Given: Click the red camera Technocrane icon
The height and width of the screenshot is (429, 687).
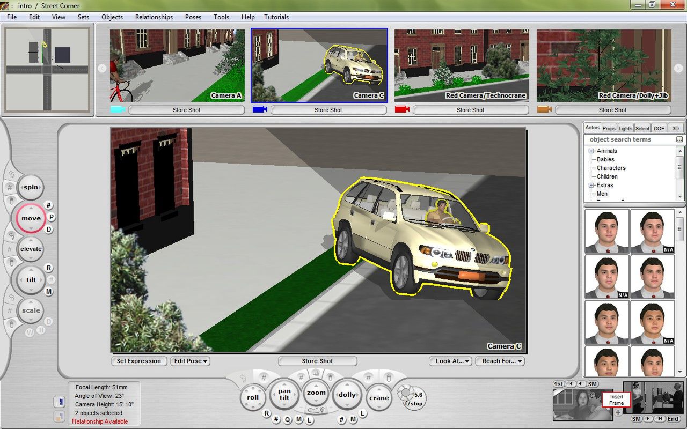Looking at the screenshot, I should tap(402, 110).
